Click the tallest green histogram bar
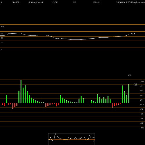 point(21,91)
